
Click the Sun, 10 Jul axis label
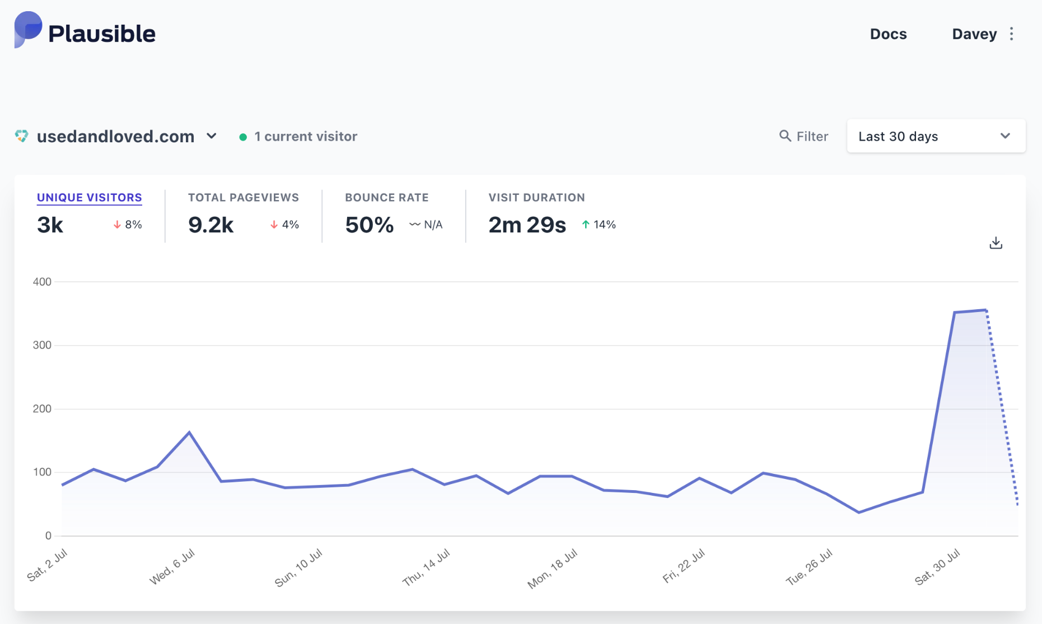pyautogui.click(x=298, y=567)
